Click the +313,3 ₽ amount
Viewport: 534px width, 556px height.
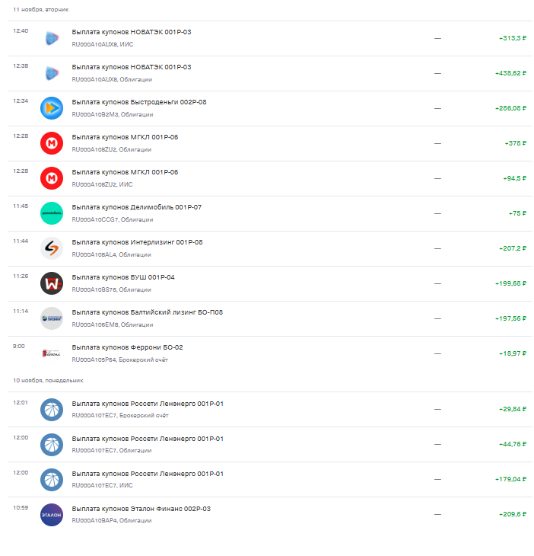pos(513,38)
